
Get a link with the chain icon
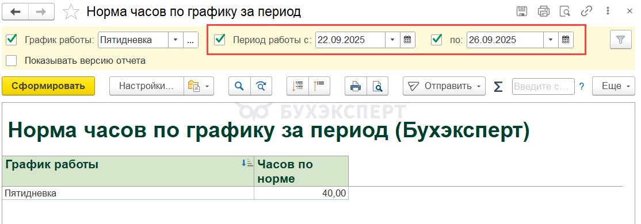point(587,11)
